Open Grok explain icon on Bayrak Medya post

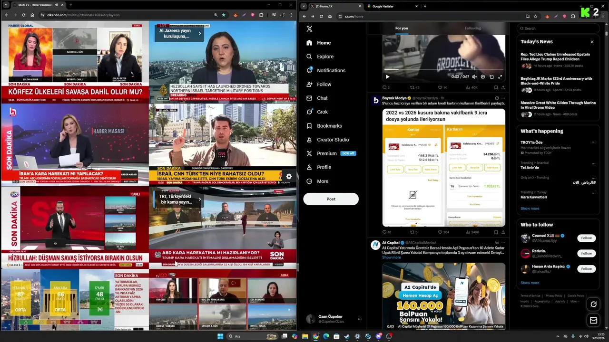497,98
